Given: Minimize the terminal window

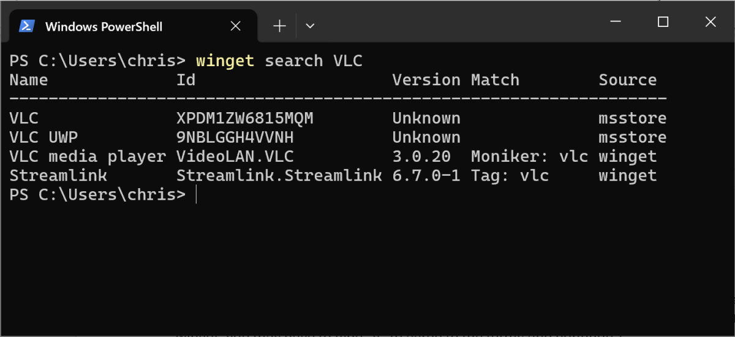Looking at the screenshot, I should 615,22.
